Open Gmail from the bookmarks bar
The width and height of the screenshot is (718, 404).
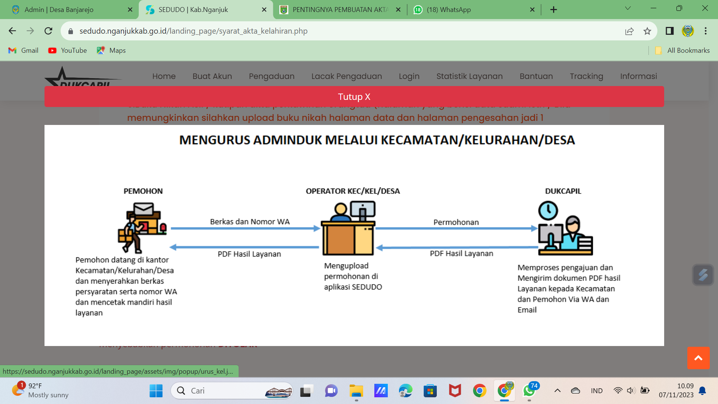click(23, 50)
